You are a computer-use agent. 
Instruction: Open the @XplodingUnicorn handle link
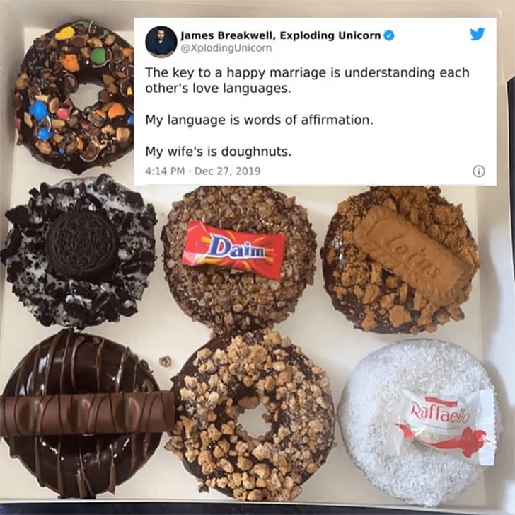226,48
